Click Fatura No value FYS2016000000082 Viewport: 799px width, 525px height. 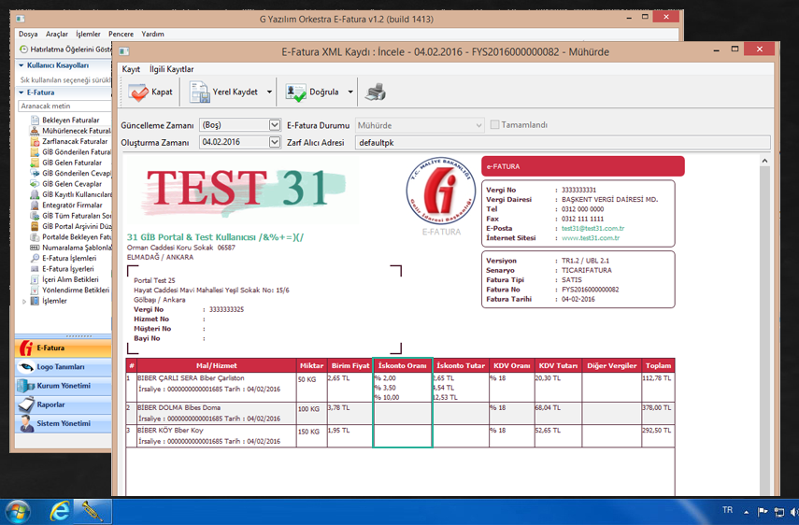590,290
